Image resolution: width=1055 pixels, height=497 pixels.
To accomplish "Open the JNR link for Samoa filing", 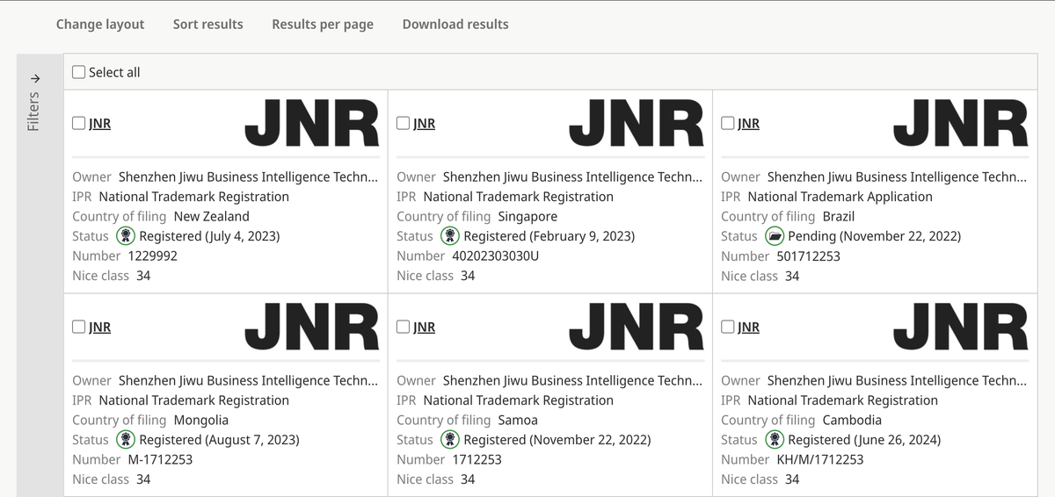I will [425, 327].
